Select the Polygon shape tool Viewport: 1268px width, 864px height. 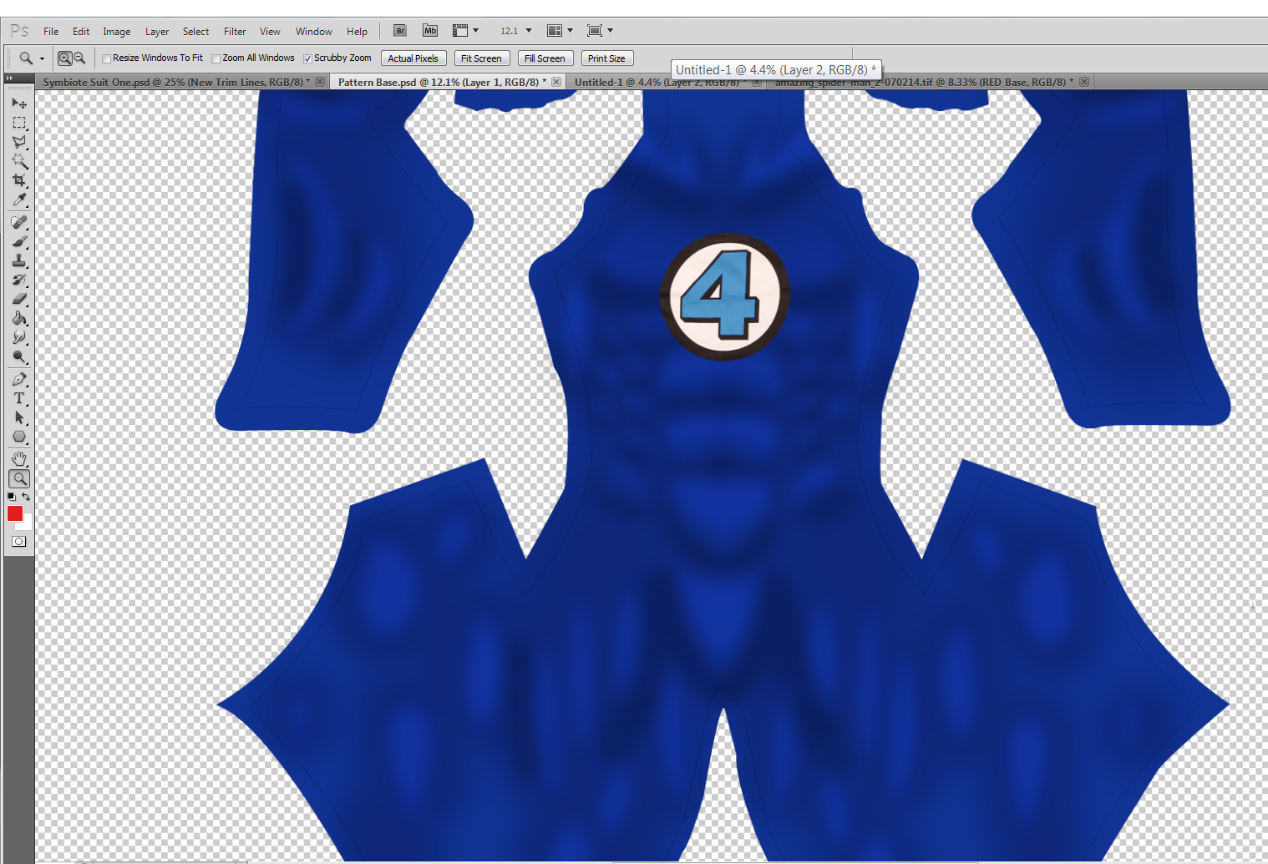[x=19, y=437]
